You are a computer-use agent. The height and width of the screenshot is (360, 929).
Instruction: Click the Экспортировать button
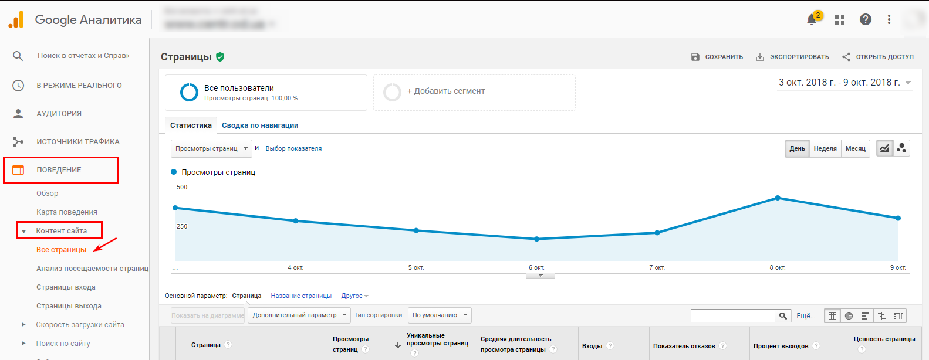(x=792, y=57)
